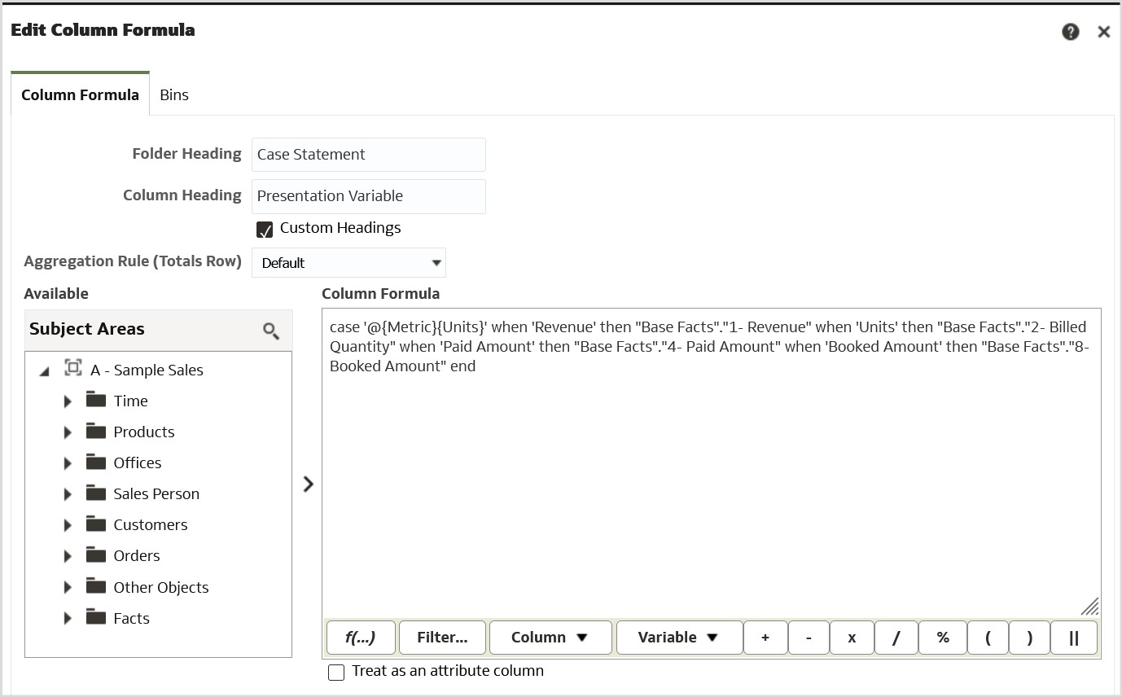Insert the percent operator

tap(942, 638)
